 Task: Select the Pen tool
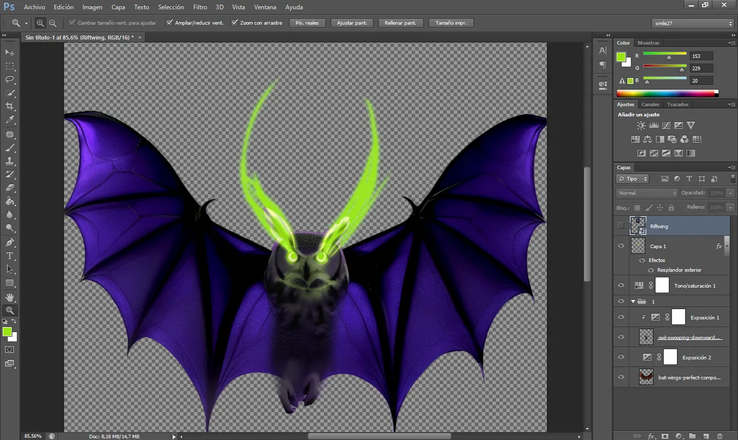(x=10, y=242)
